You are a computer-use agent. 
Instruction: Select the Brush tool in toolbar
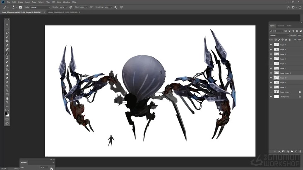(7, 54)
